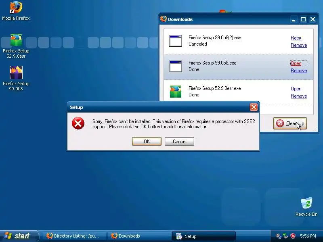
Task: Remove Firefox Setup 52.9.0esr.exe from list
Action: (x=299, y=96)
